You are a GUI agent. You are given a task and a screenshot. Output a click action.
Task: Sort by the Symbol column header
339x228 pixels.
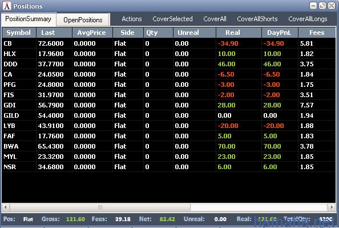pyautogui.click(x=19, y=33)
